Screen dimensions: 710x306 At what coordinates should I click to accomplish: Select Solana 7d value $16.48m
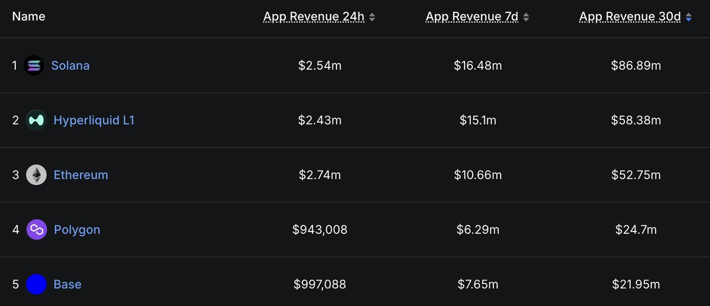click(477, 66)
